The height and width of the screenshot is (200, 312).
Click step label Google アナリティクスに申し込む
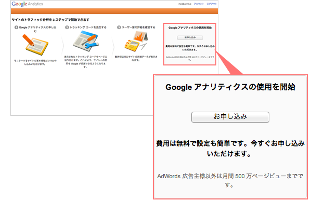(x=35, y=29)
